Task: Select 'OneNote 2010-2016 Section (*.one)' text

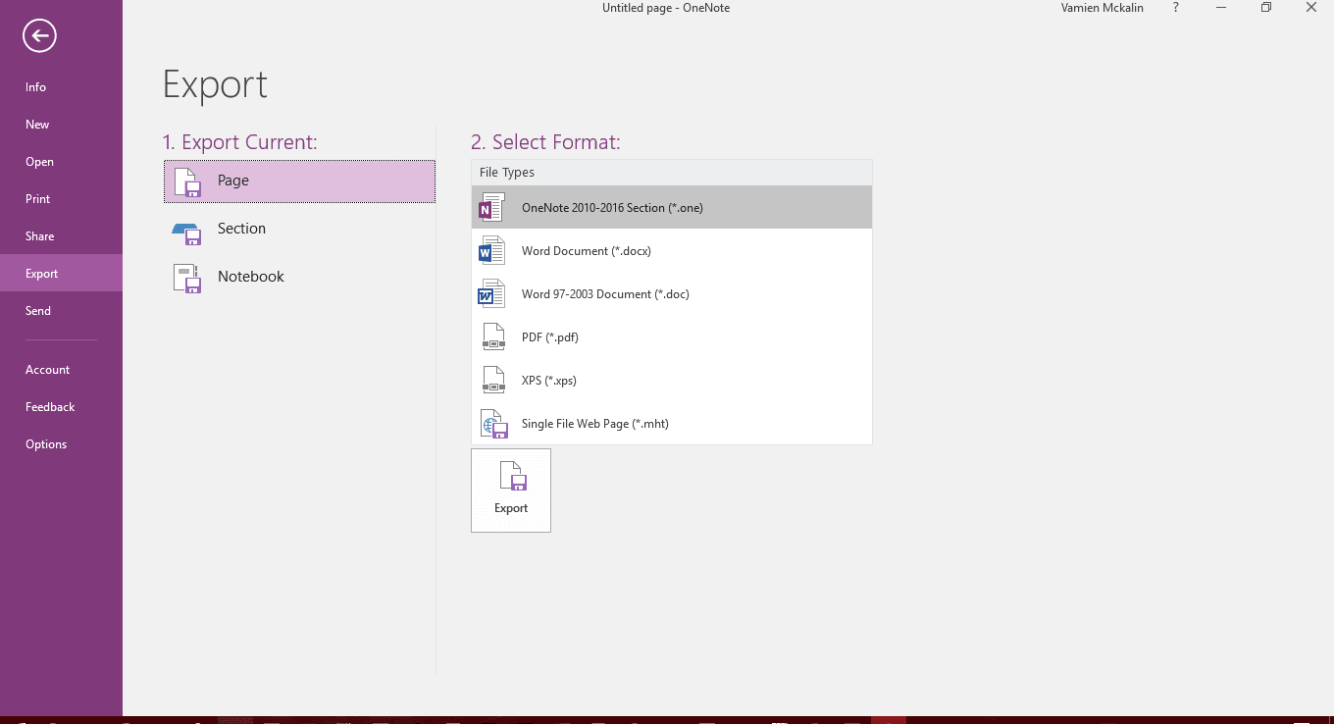Action: click(x=612, y=208)
